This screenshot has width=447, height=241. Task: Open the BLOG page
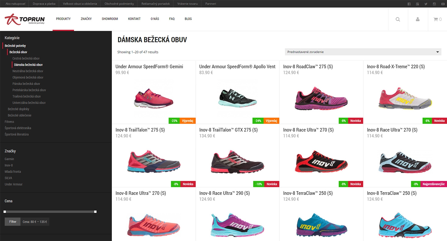[x=188, y=19]
